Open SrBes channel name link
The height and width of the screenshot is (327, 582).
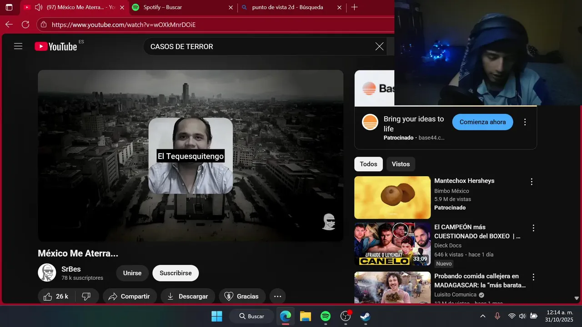click(71, 269)
